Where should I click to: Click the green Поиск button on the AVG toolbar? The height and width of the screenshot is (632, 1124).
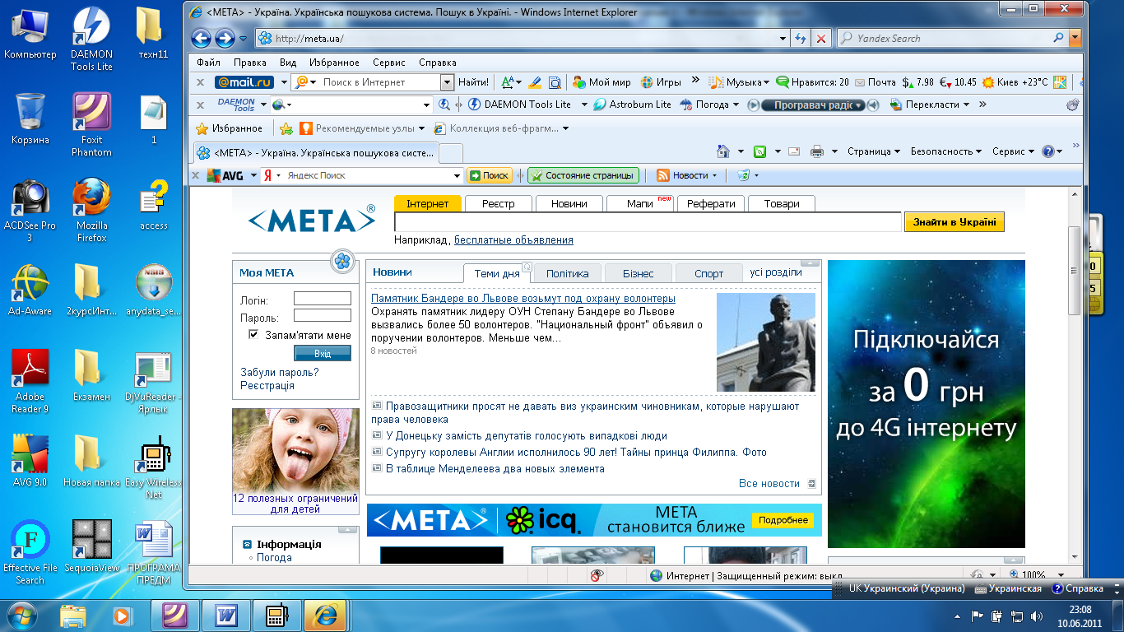pos(490,175)
